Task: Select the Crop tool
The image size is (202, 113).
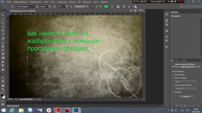Action: 3,30
